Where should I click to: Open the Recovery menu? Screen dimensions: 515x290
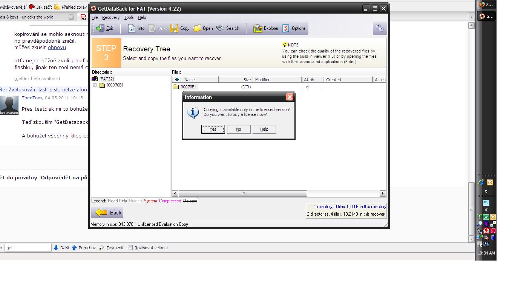coord(111,17)
